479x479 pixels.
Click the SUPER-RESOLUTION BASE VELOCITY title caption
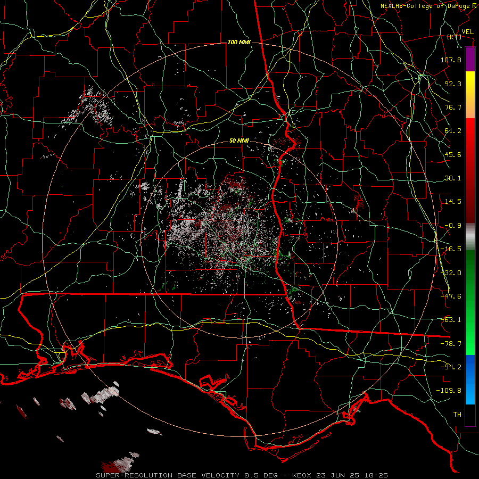coord(168,475)
